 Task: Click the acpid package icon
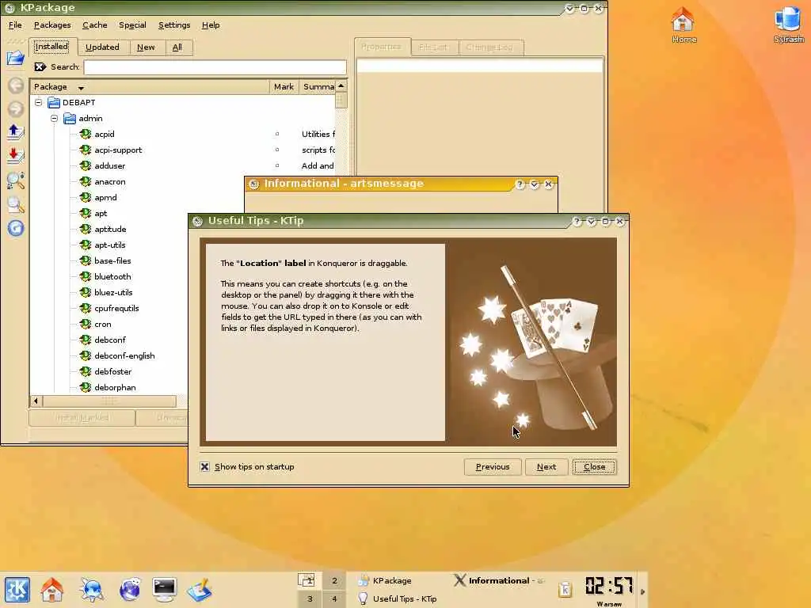(x=86, y=134)
